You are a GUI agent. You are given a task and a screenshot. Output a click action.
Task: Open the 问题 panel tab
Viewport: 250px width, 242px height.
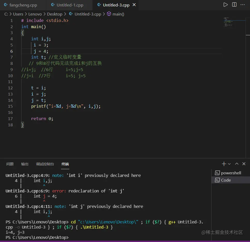click(x=10, y=164)
